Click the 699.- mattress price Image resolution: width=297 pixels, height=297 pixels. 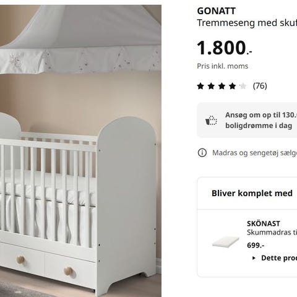[256, 246]
